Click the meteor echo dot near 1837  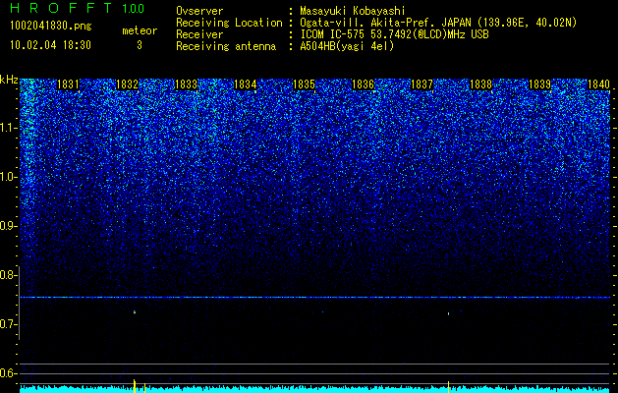449,313
